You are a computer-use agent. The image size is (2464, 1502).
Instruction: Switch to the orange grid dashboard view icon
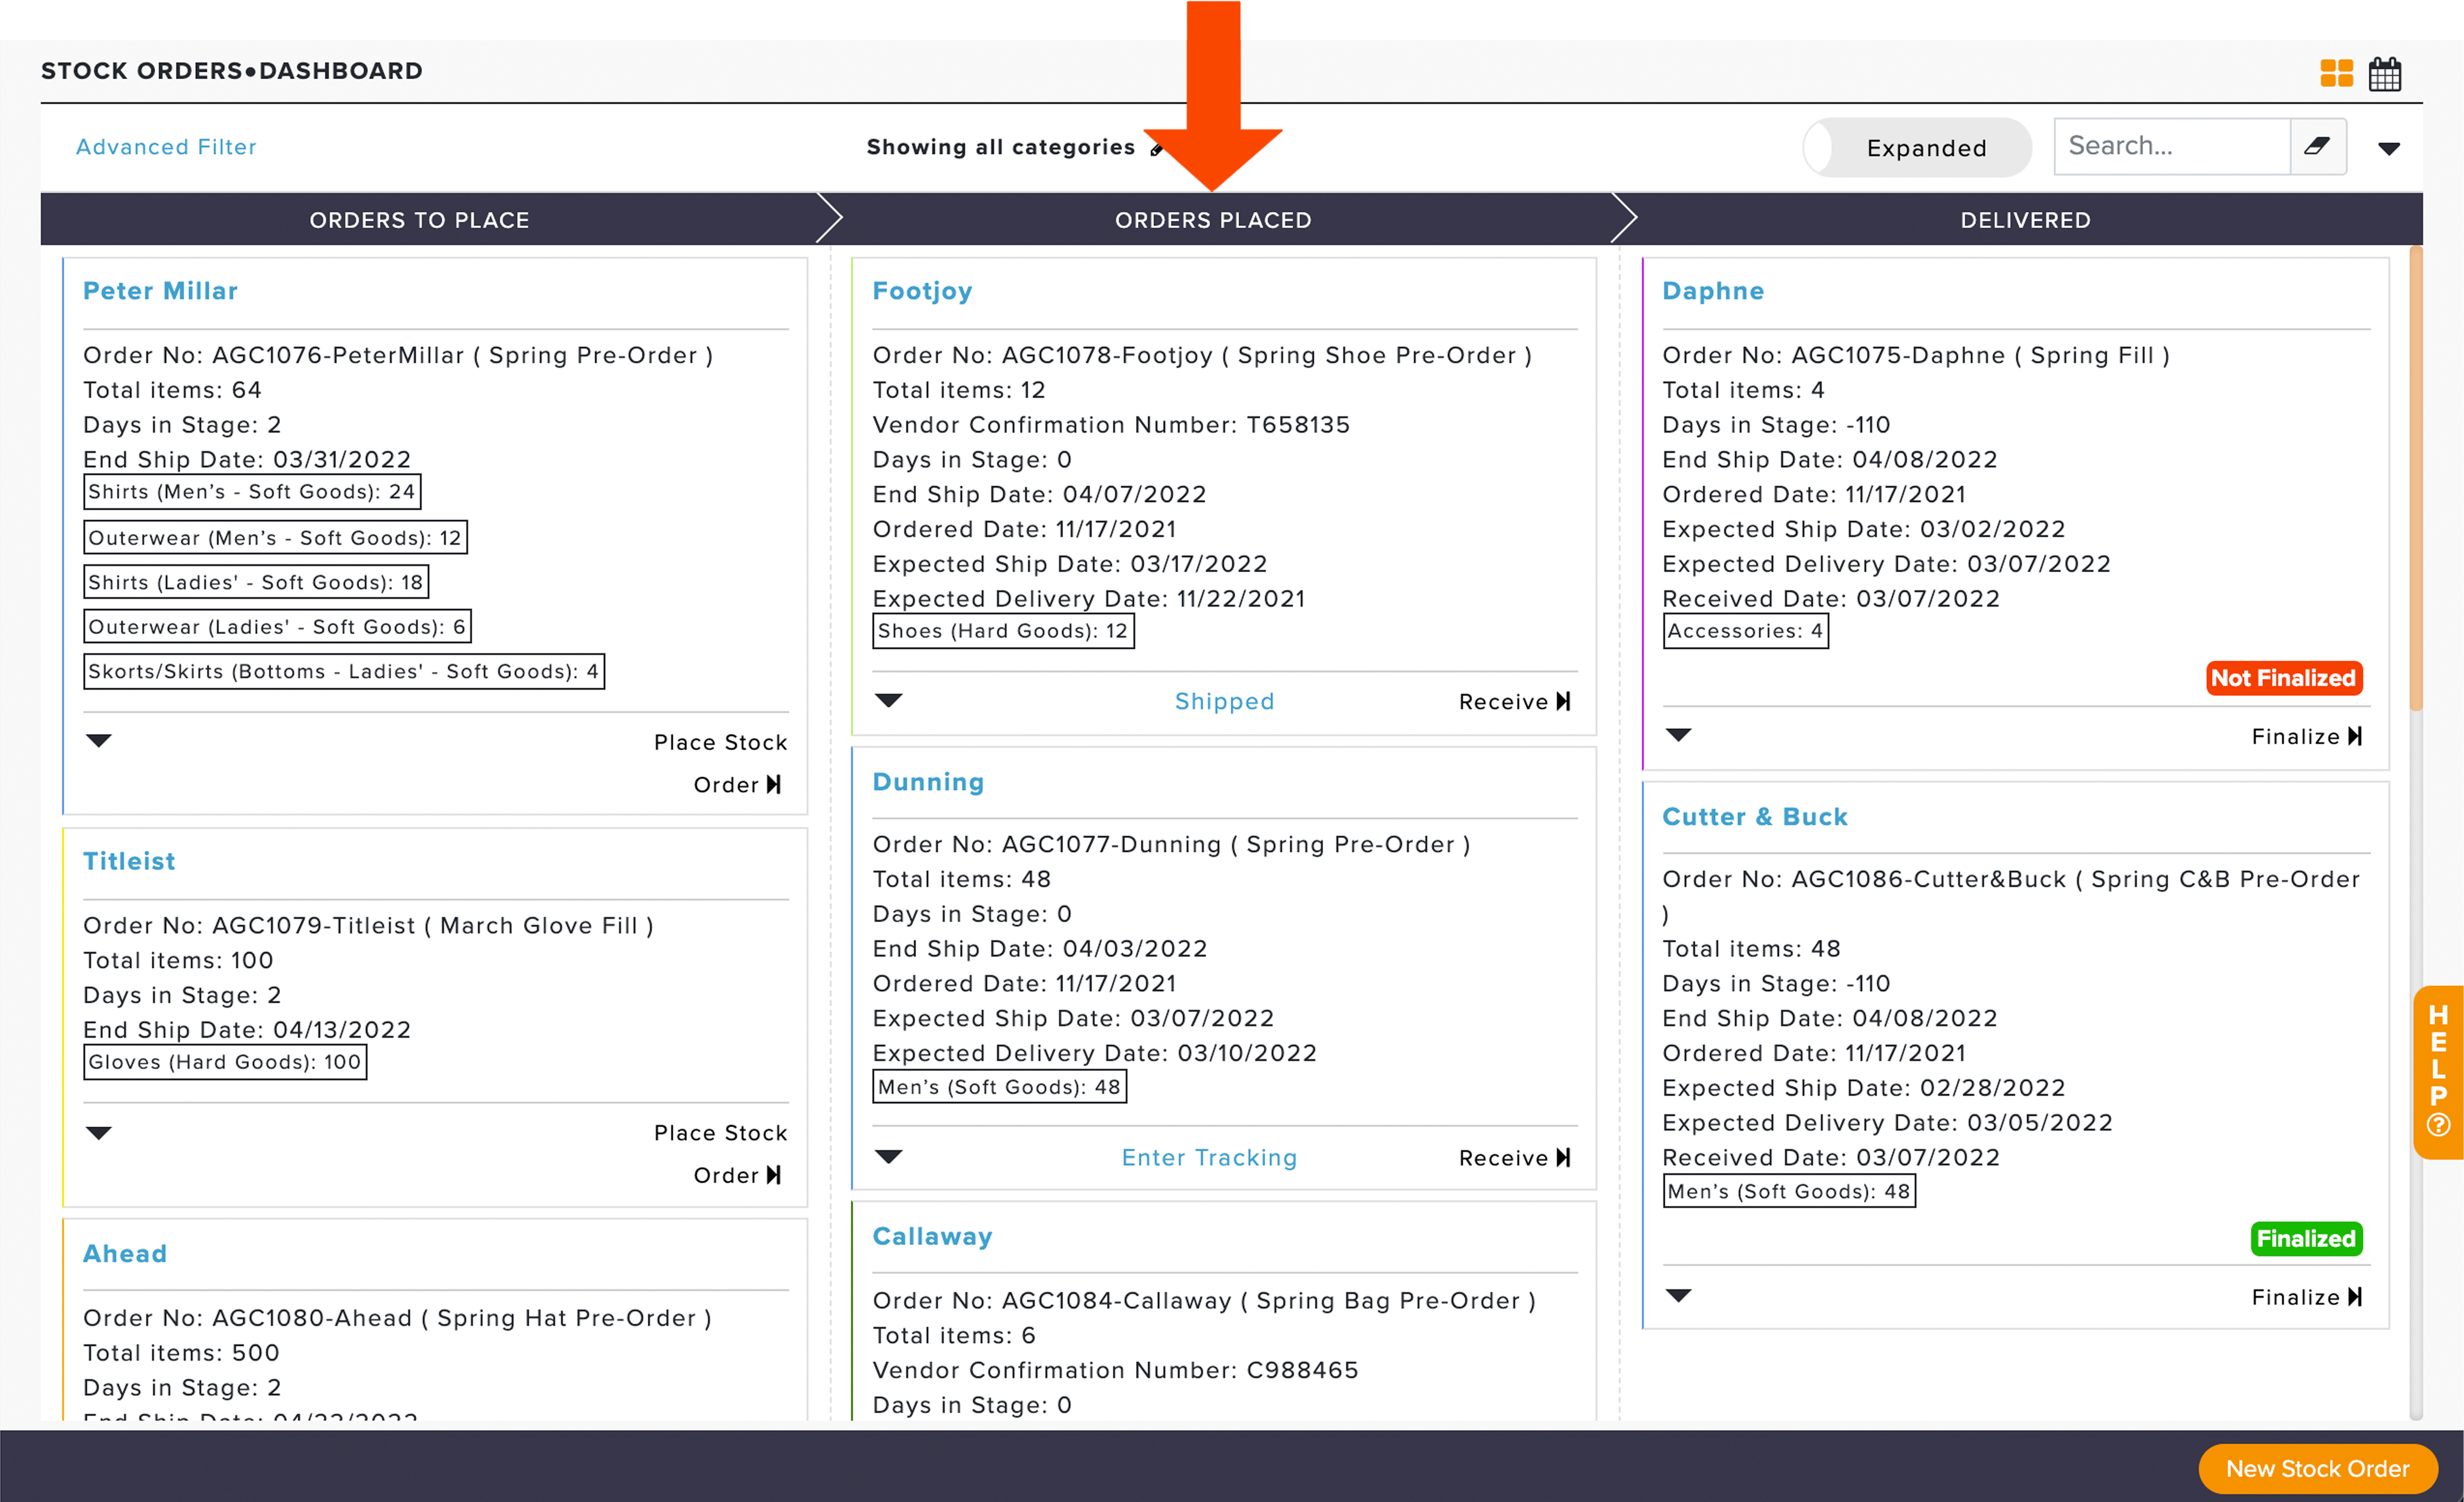[2336, 73]
